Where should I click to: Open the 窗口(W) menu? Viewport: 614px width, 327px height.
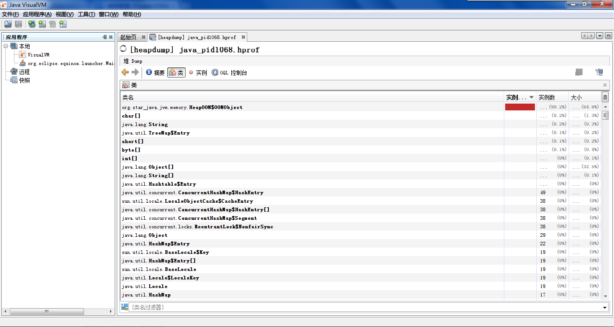109,14
